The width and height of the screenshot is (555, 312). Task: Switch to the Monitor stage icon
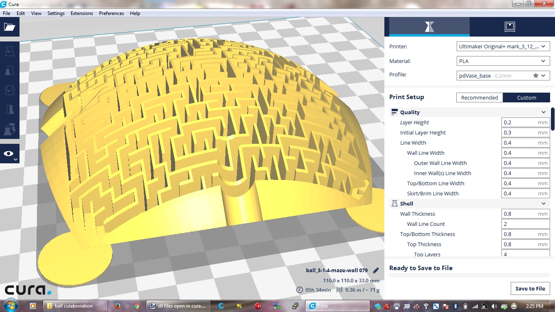(509, 27)
